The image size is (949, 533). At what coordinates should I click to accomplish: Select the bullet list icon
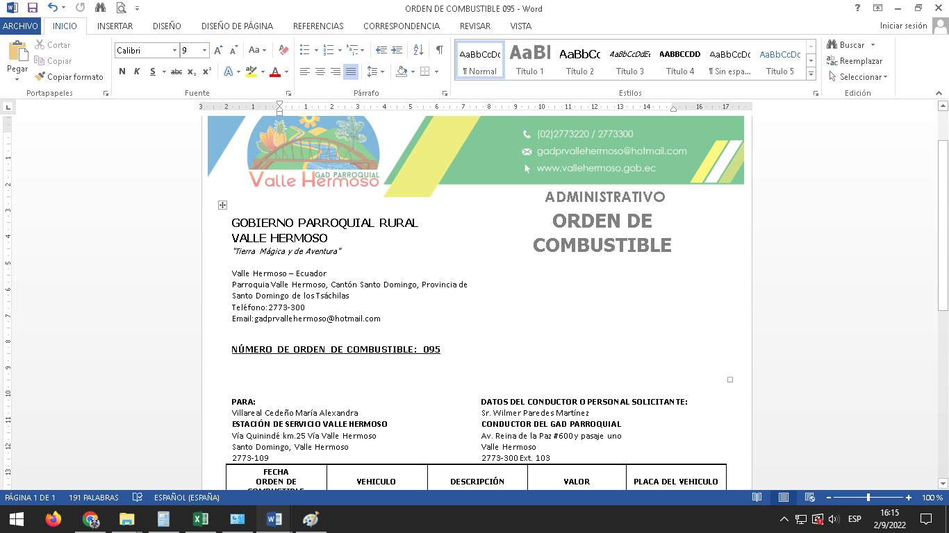tap(304, 50)
